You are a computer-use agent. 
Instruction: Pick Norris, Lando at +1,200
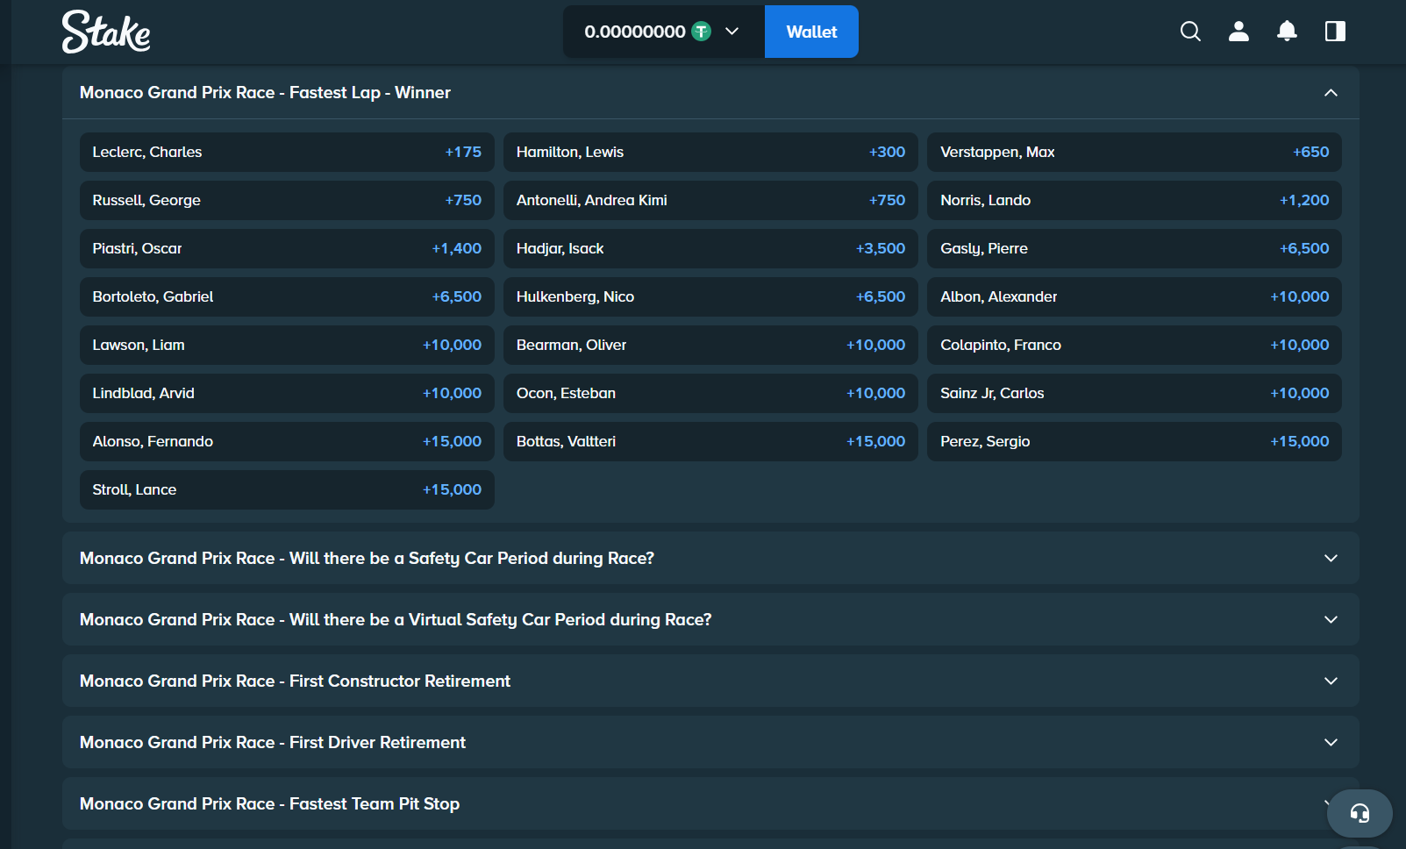tap(1134, 200)
